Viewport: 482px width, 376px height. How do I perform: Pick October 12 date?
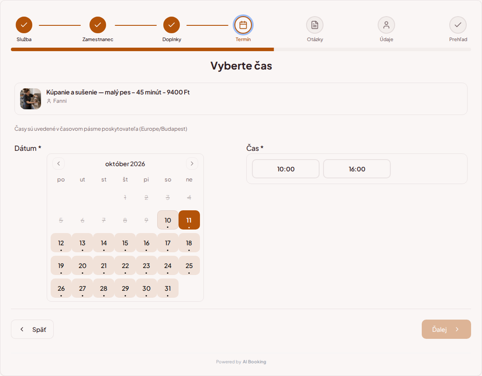(x=61, y=243)
